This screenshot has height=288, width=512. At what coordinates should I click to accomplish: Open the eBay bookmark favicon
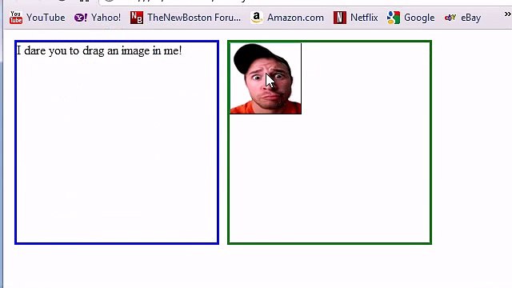coord(450,18)
